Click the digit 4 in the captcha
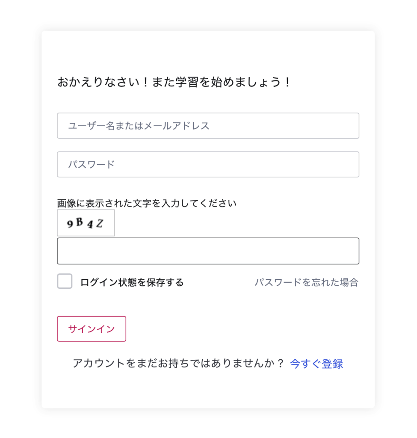 (90, 225)
